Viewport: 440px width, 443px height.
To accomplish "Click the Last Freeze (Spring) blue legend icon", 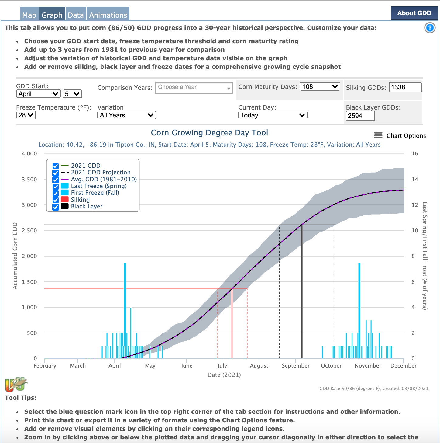I will click(64, 186).
